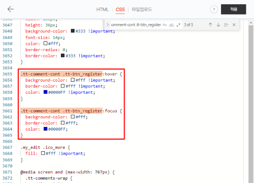Open blue #0000FF swatch on line 3664
Screen dimensions: 254x183
tap(45, 129)
